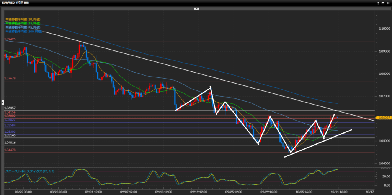The height and width of the screenshot is (195, 392).
Task: Select the 1.07678 horizontal line label
Action: pyautogui.click(x=10, y=78)
